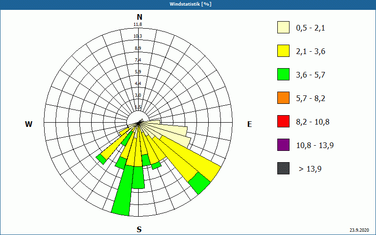The height and width of the screenshot is (235, 376).
Task: Click the red 8,2 - 10,8 legend swatch
Action: tap(283, 121)
